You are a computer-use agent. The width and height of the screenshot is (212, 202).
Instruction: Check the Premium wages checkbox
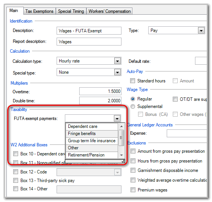(x=133, y=190)
